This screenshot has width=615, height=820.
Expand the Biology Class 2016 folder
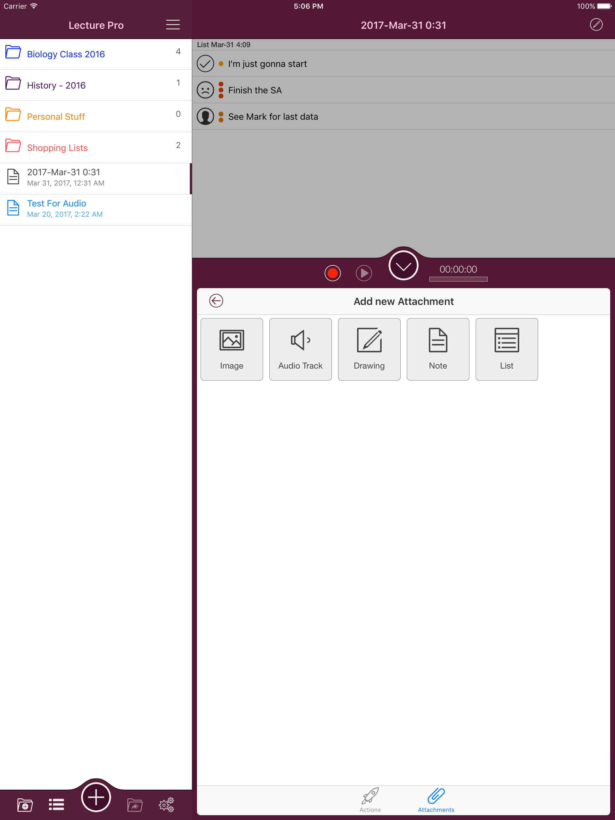tap(66, 54)
